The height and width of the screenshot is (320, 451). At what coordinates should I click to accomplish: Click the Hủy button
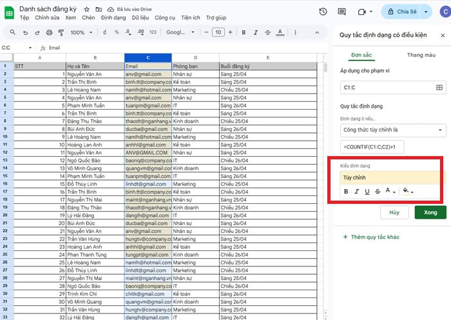tap(394, 212)
